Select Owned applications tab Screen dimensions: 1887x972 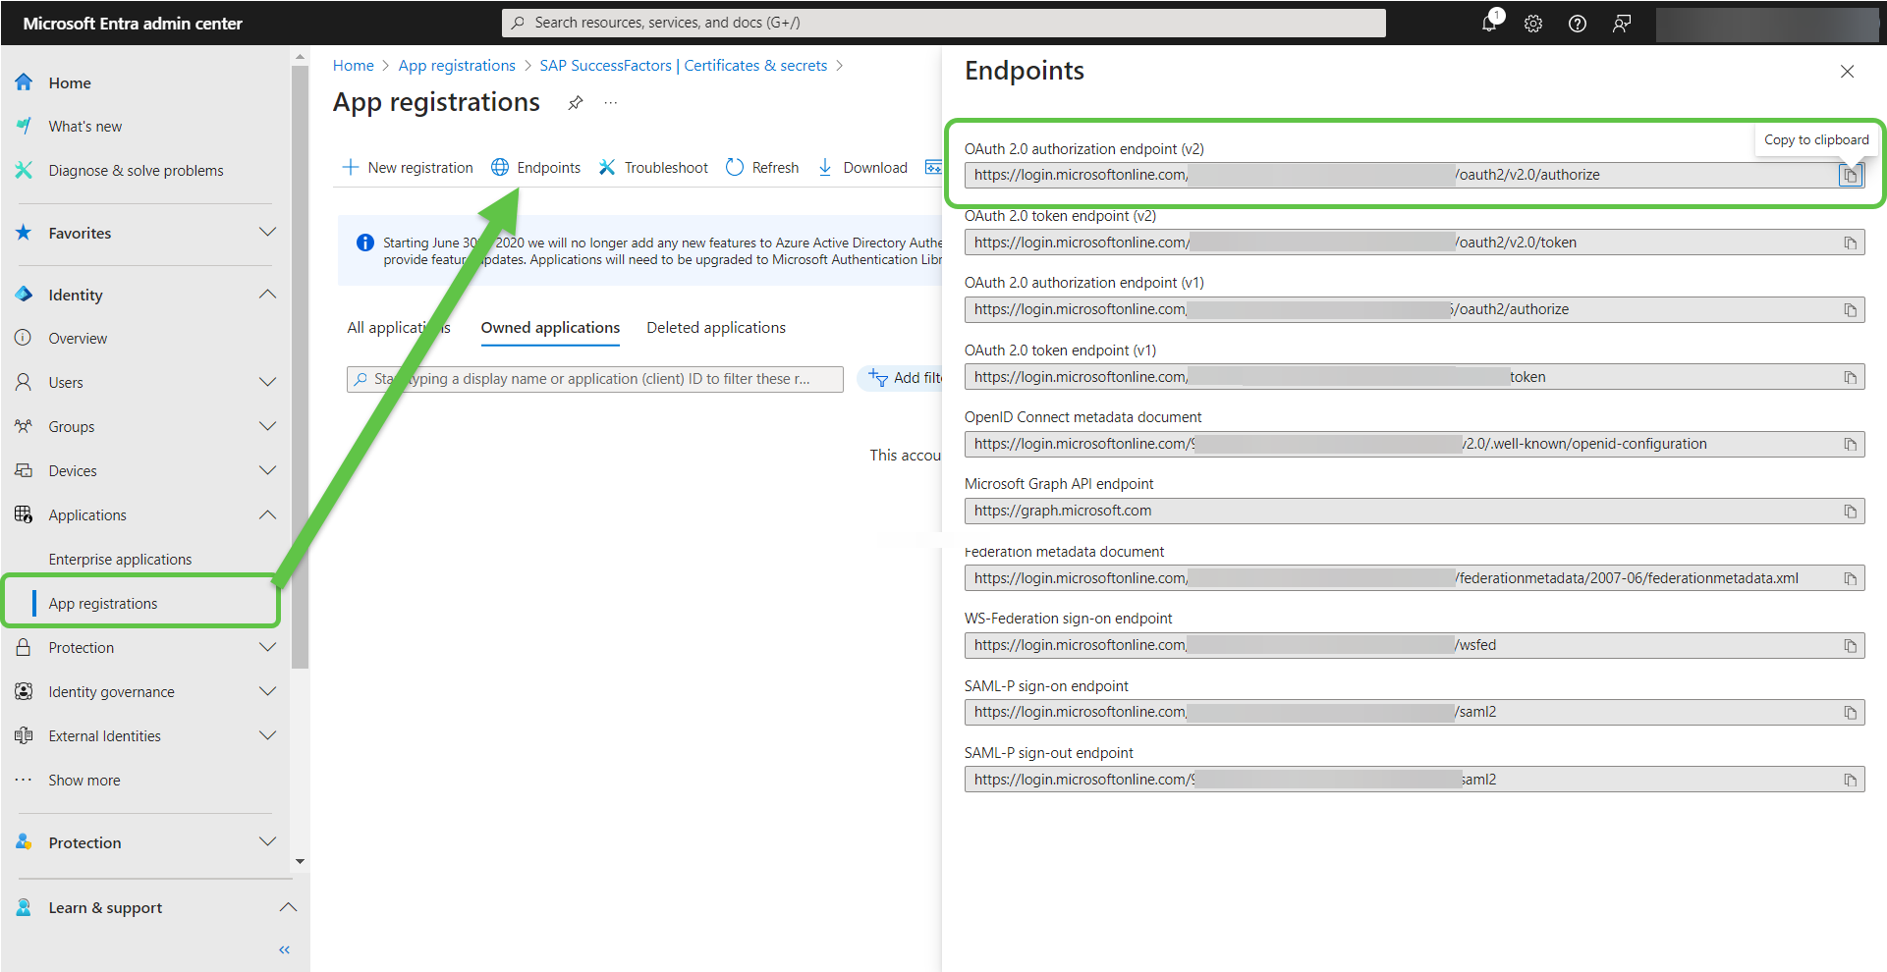(x=550, y=328)
